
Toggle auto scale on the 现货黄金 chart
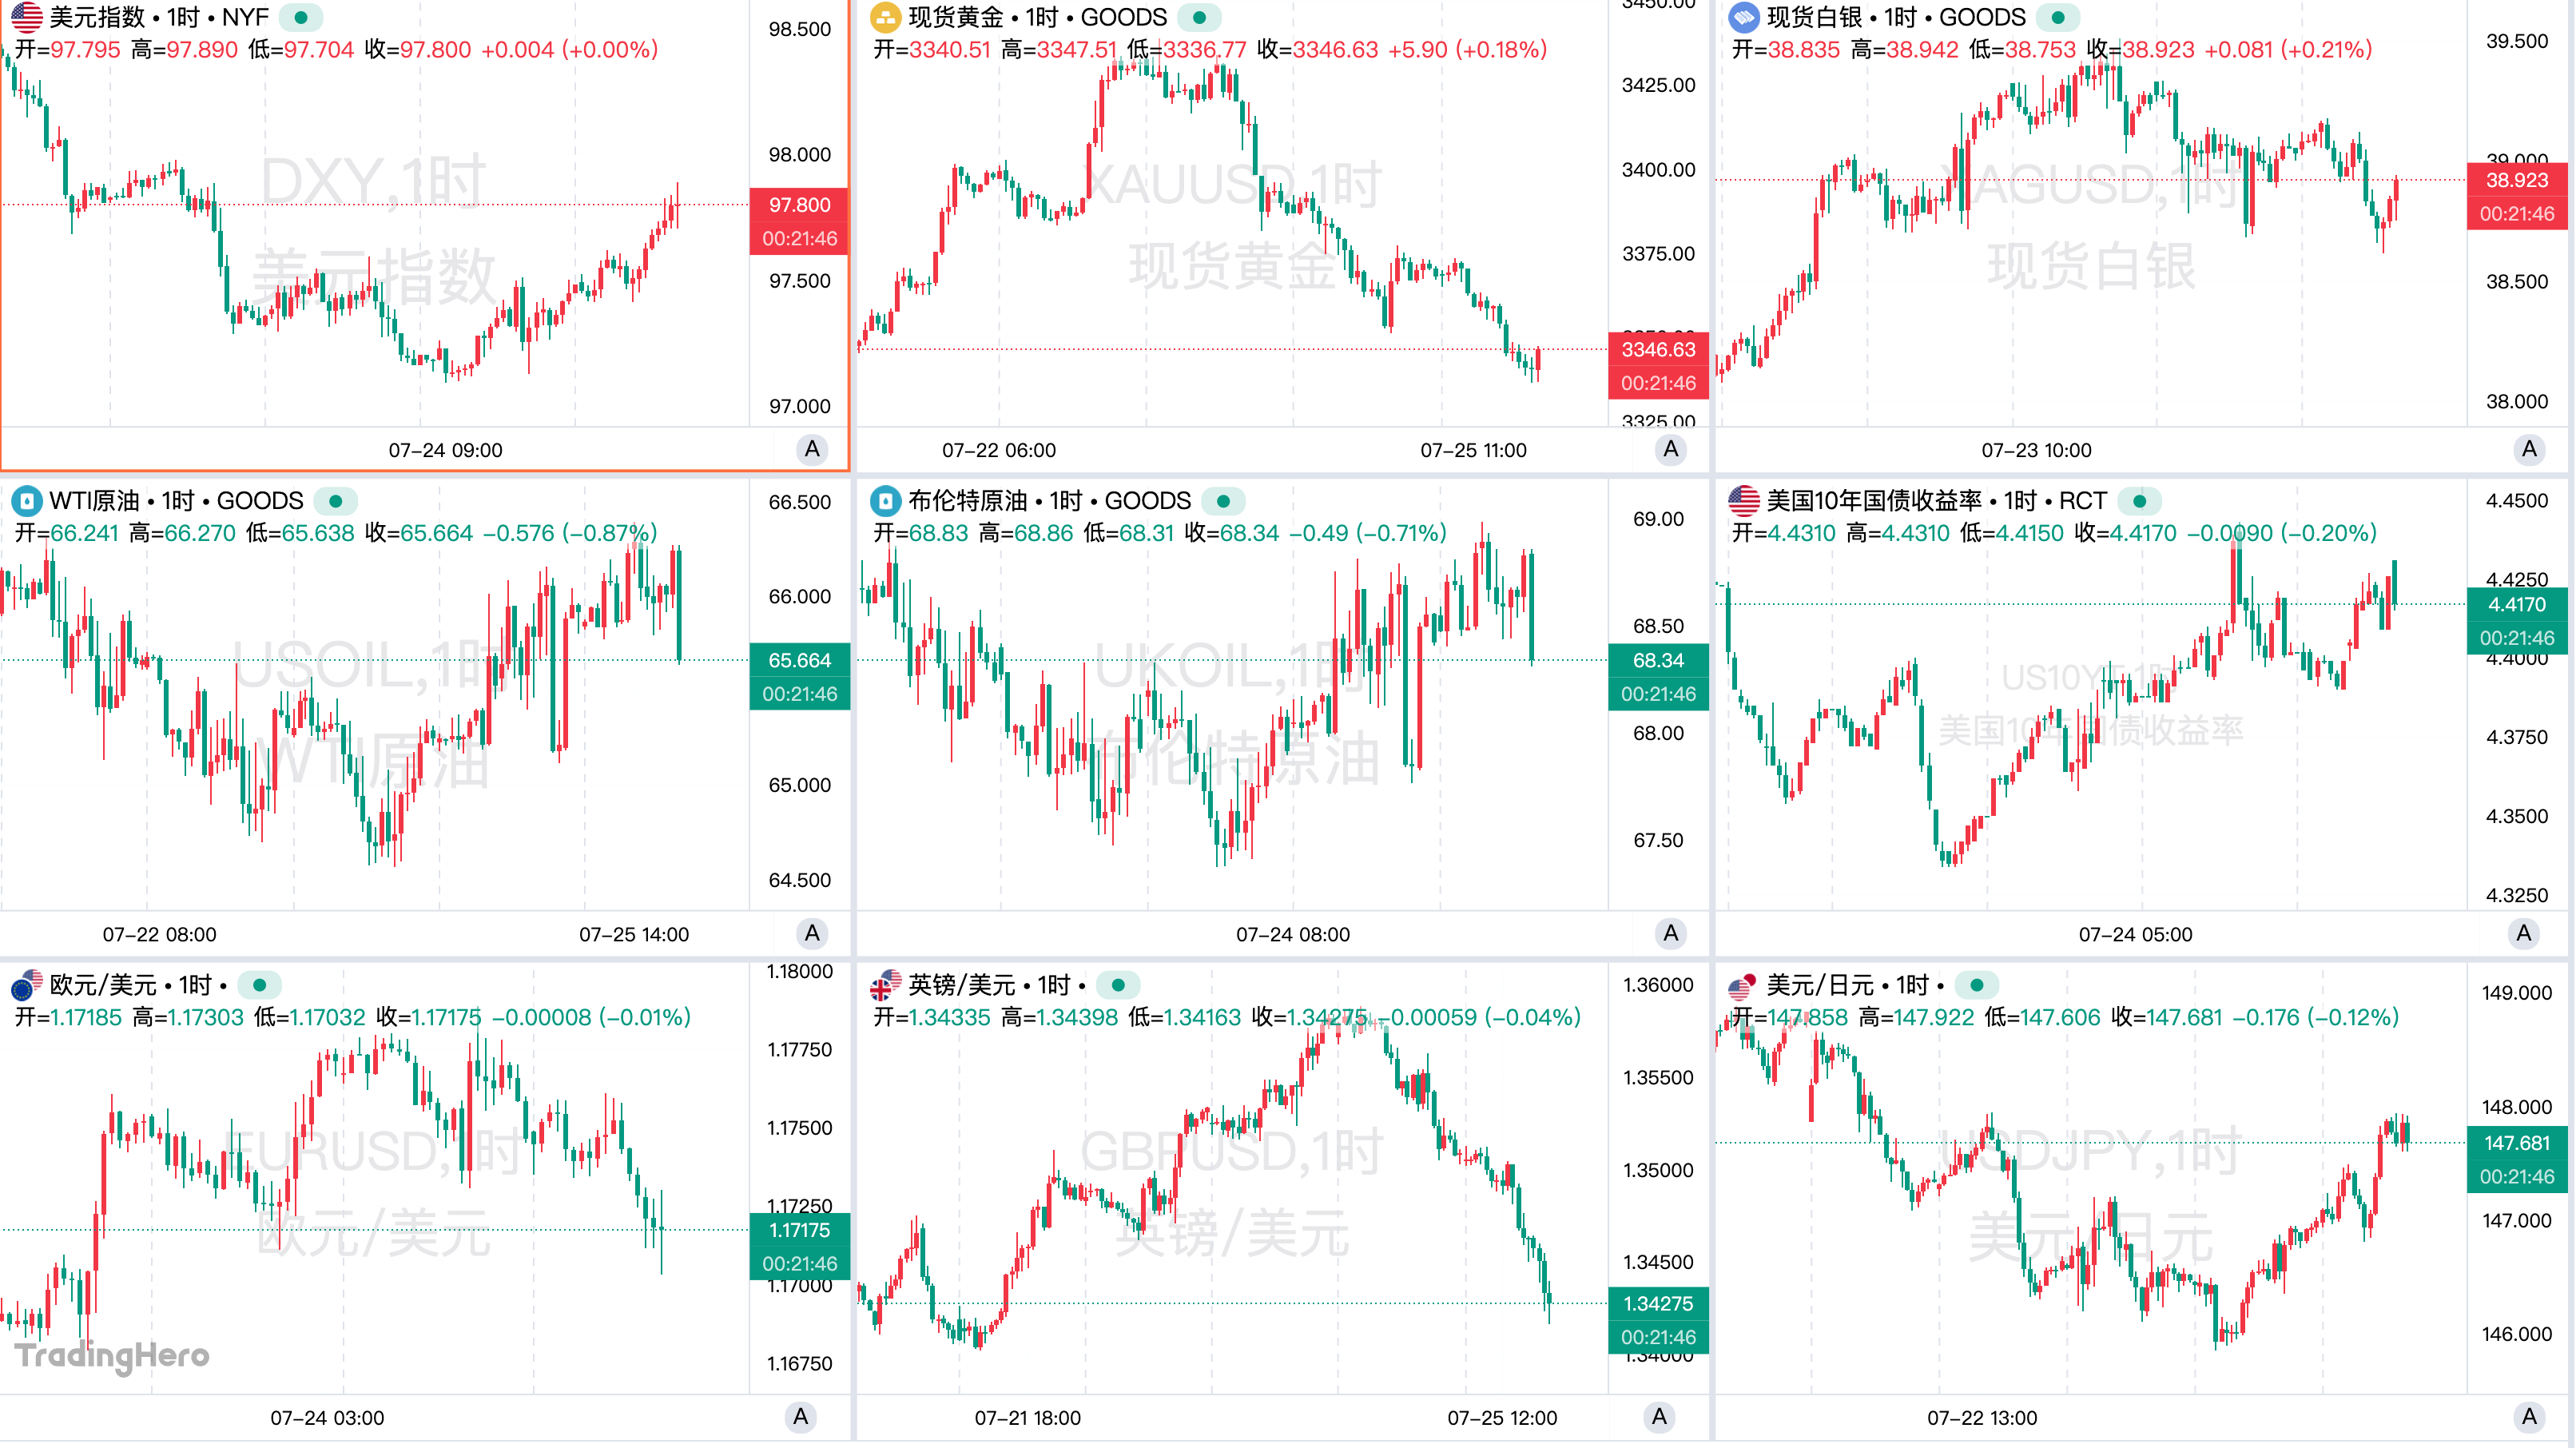point(1670,449)
